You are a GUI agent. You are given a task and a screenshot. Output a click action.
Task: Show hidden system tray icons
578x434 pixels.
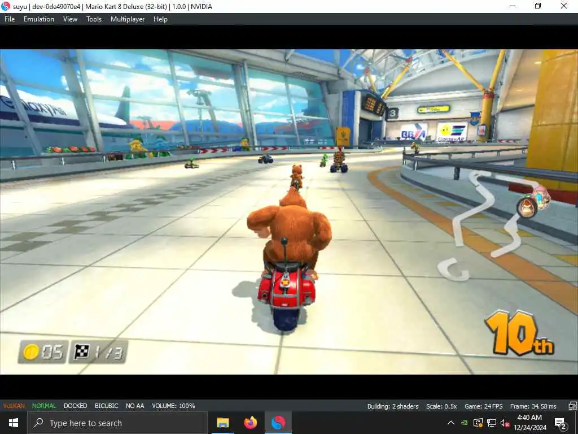point(451,423)
